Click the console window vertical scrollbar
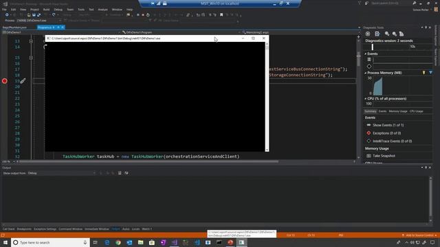The image size is (440, 247). click(x=267, y=97)
